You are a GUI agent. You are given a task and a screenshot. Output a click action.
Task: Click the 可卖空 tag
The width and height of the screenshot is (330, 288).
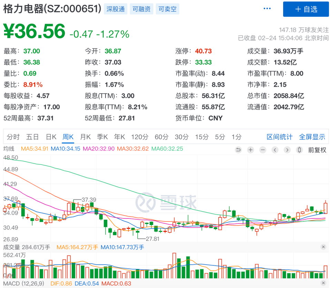tap(168, 9)
